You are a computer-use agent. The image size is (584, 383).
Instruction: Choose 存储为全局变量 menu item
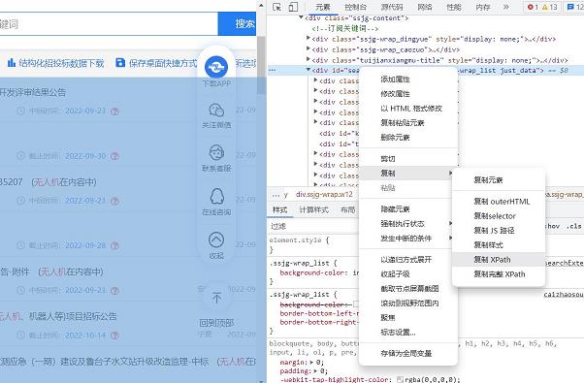pyautogui.click(x=406, y=354)
